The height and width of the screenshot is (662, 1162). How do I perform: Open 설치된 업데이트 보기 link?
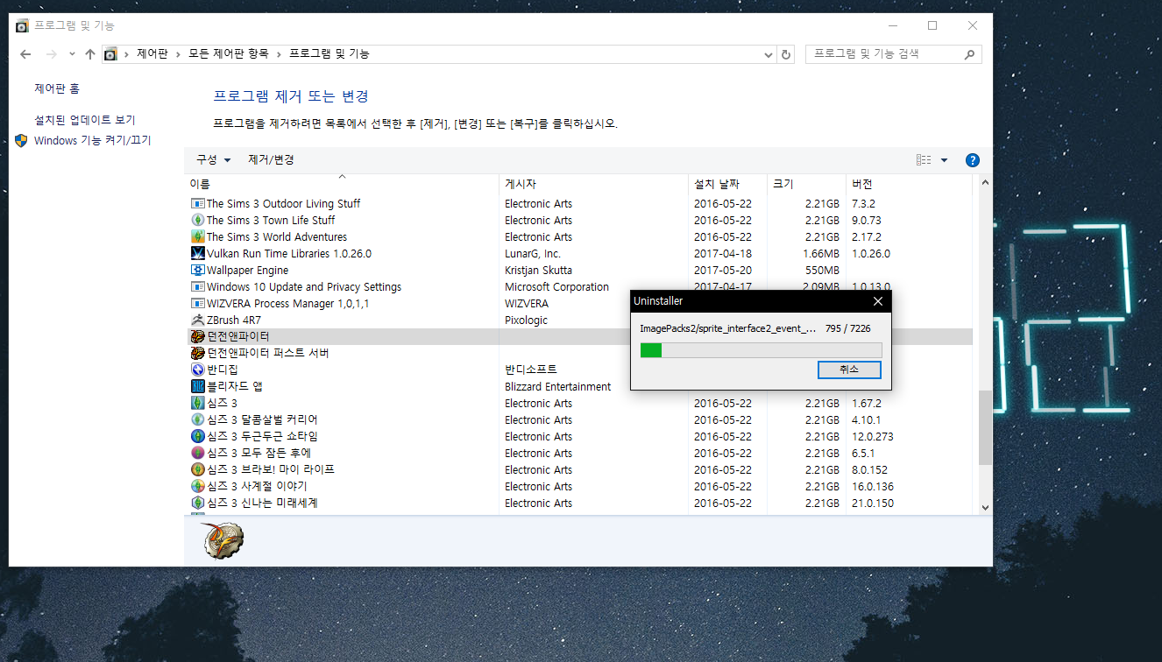pyautogui.click(x=85, y=120)
